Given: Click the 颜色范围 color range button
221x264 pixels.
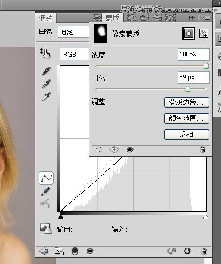Looking at the screenshot, I should [186, 118].
